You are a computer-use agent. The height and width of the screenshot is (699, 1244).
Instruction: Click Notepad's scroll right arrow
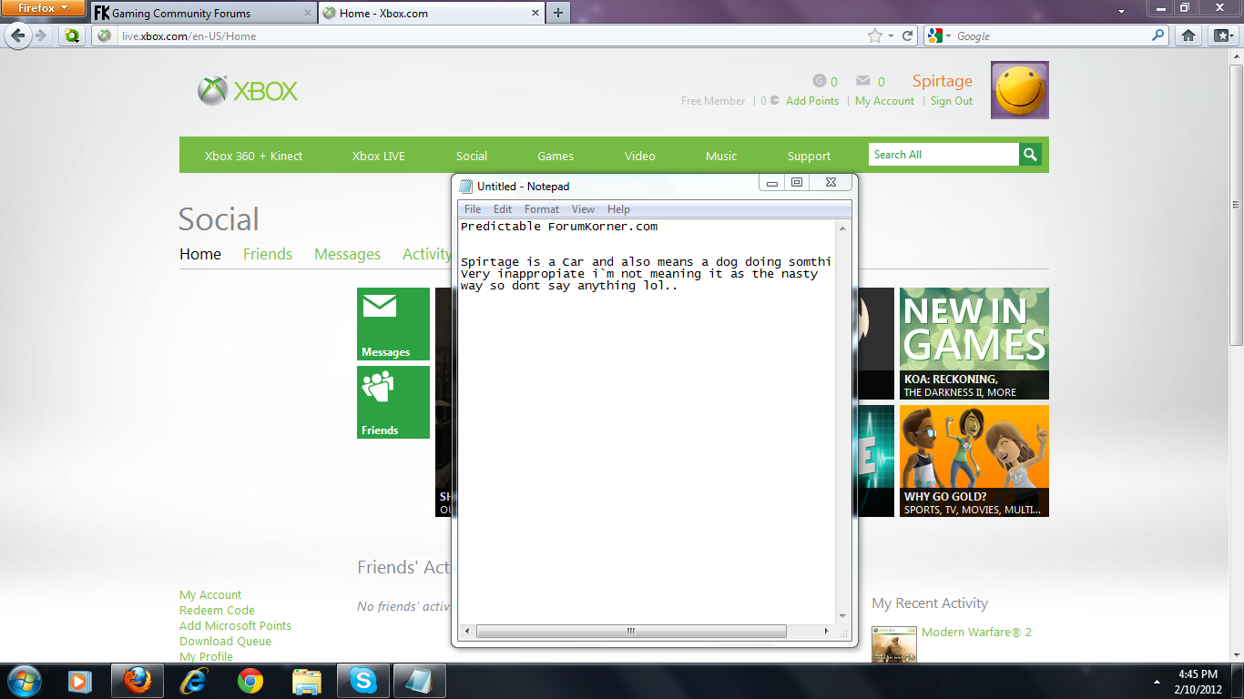click(x=827, y=631)
